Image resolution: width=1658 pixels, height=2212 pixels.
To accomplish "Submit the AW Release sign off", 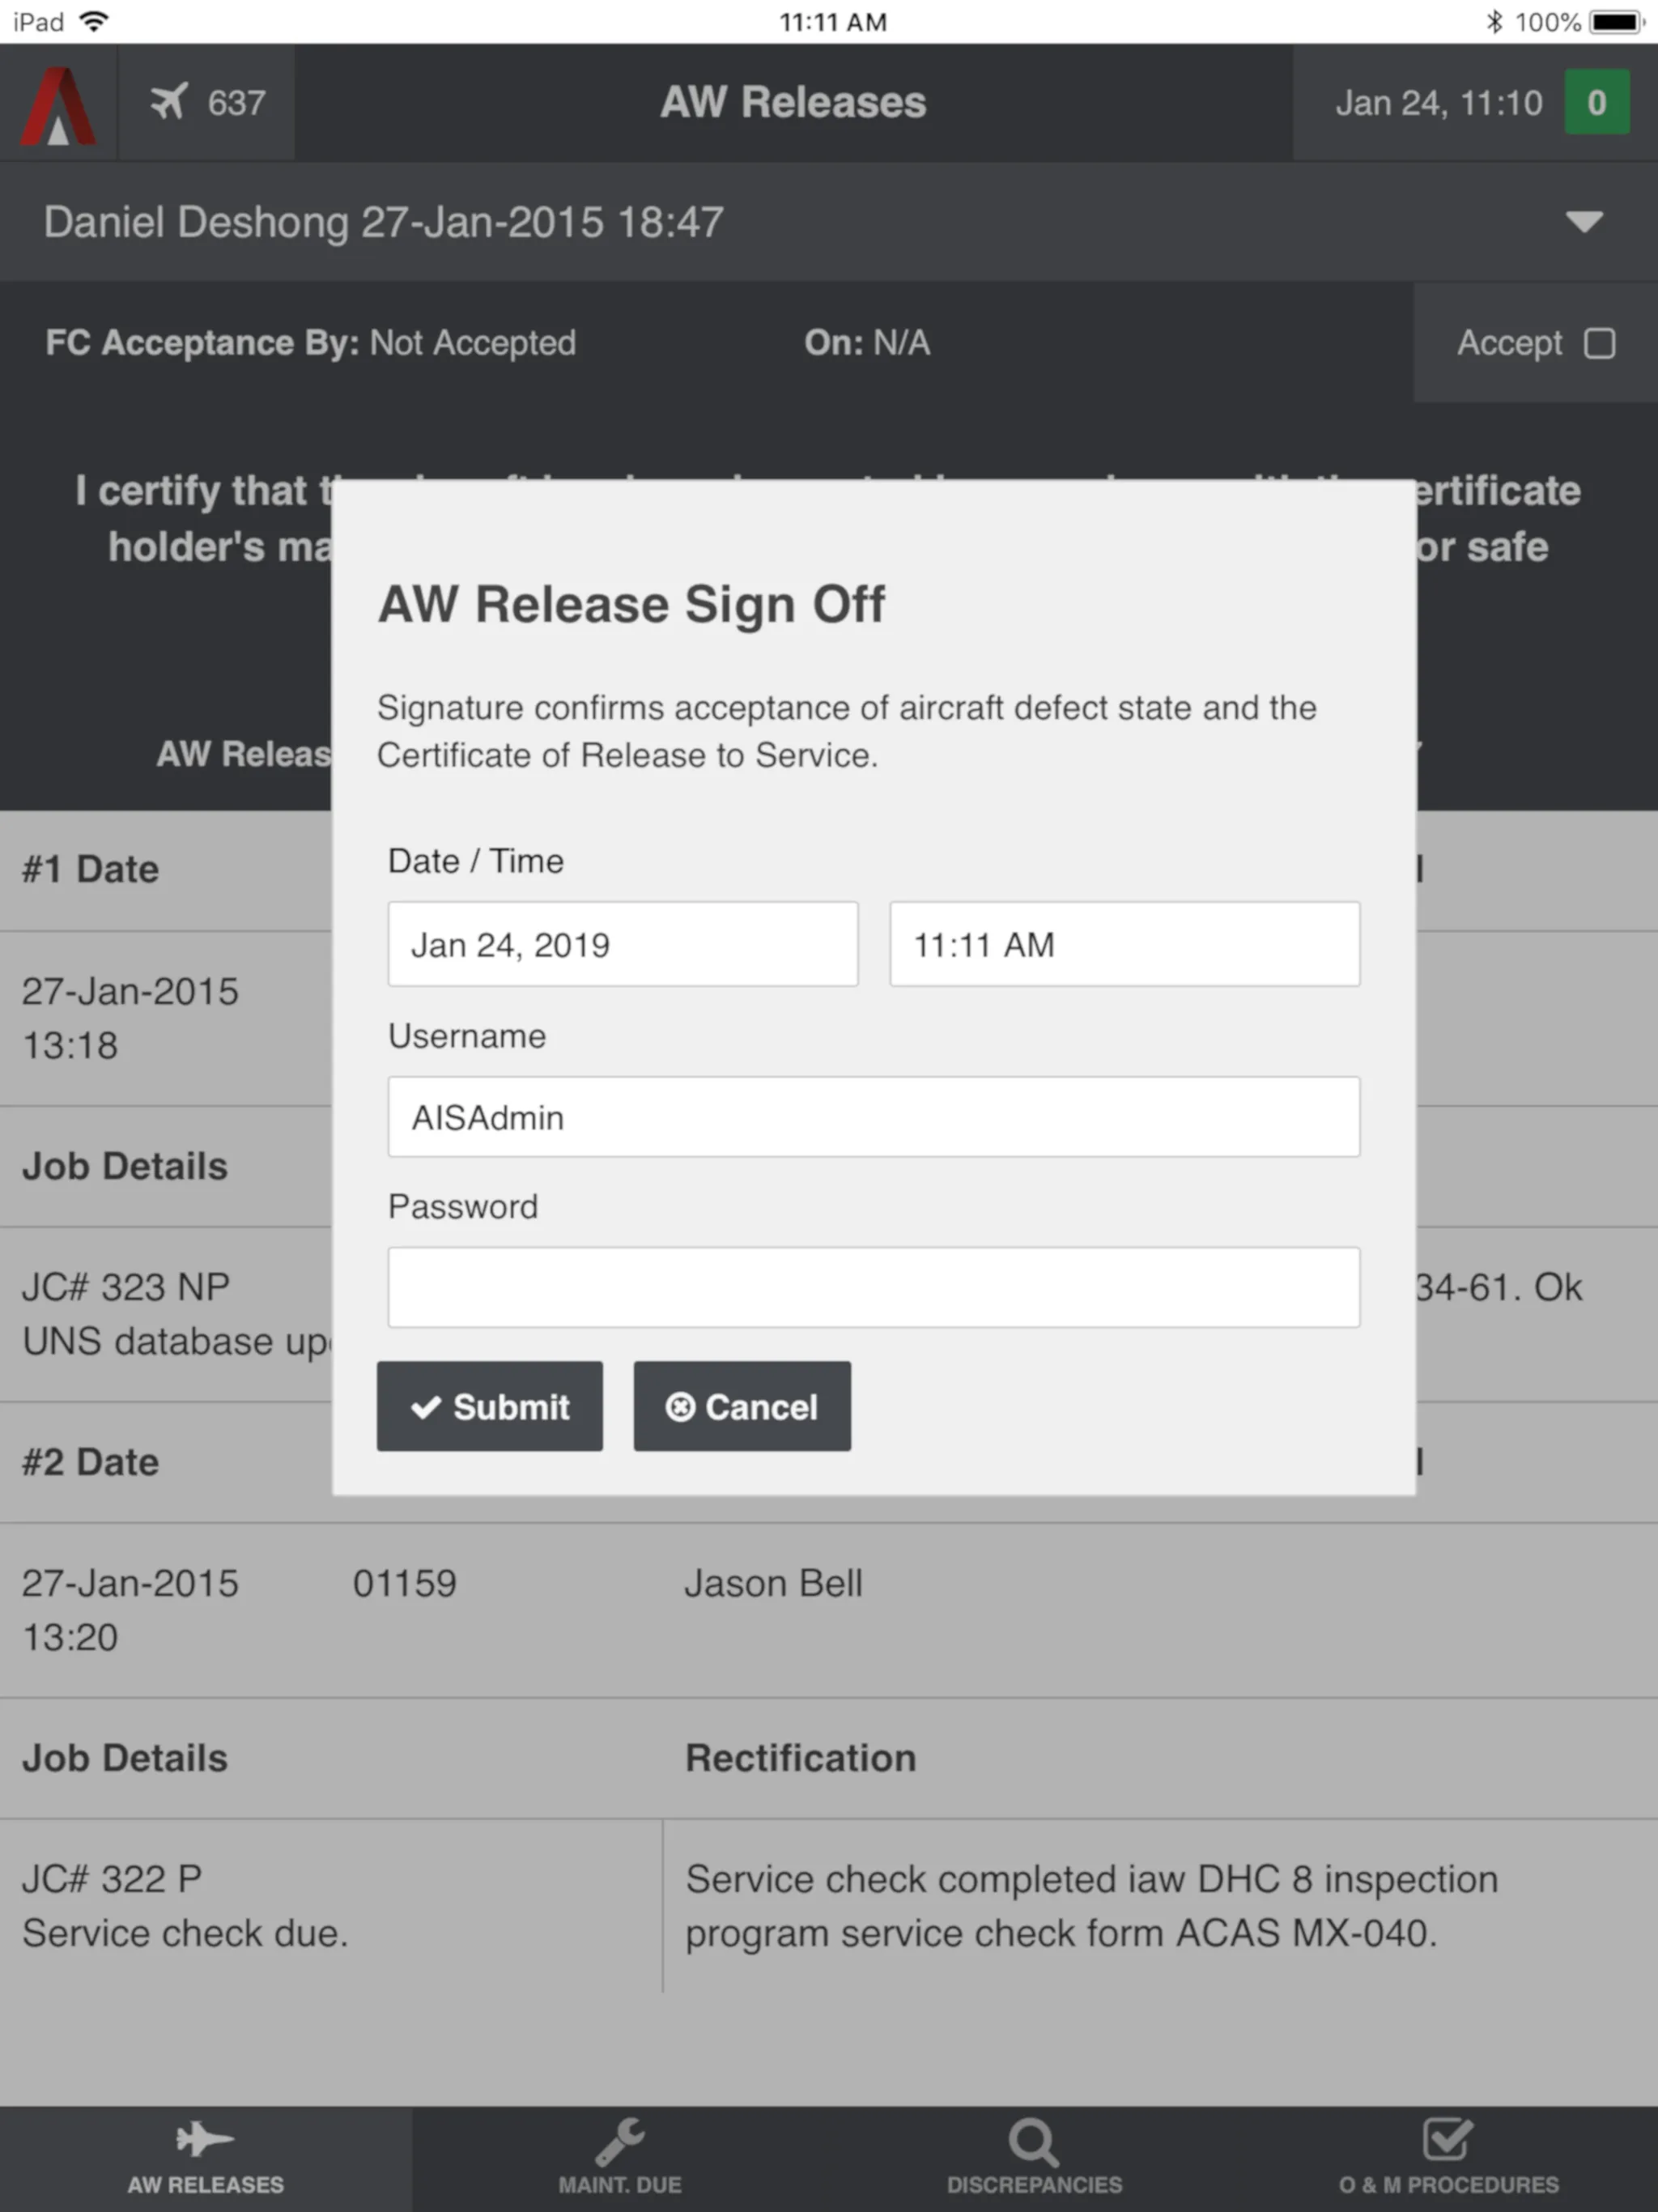I will pyautogui.click(x=489, y=1406).
